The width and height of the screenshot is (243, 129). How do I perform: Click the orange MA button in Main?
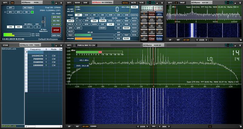coord(12,3)
